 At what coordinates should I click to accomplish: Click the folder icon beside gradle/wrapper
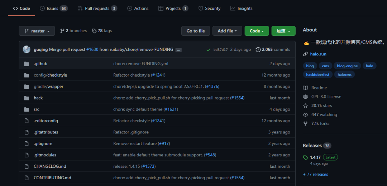tap(27, 87)
